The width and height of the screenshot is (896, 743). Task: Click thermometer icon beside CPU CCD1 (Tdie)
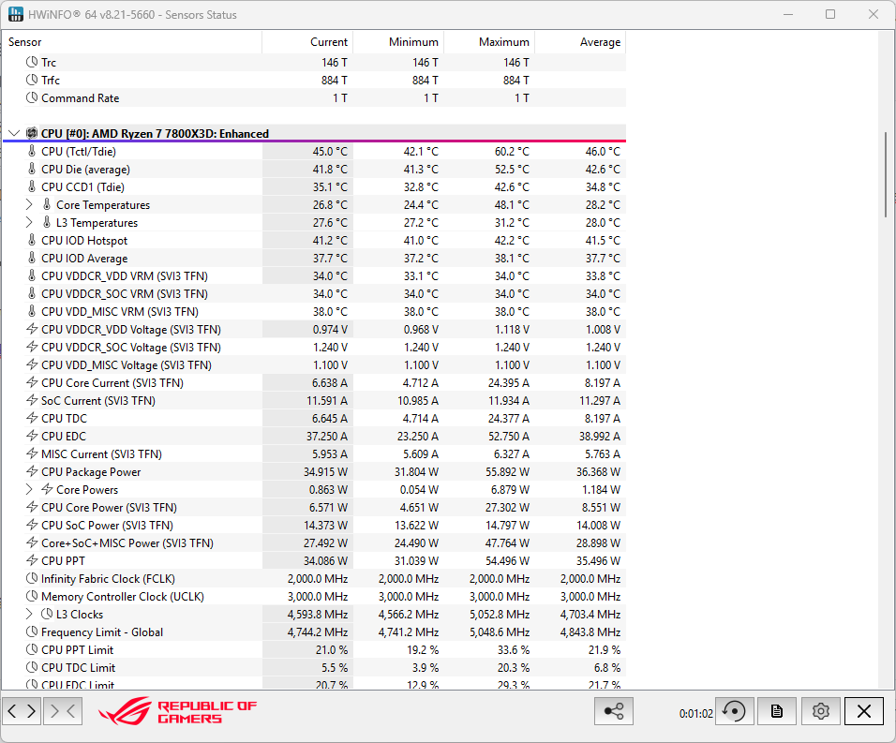click(32, 186)
